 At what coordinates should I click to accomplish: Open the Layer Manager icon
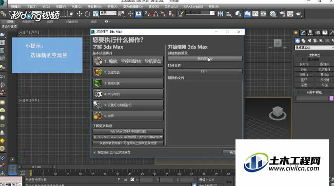(238, 14)
